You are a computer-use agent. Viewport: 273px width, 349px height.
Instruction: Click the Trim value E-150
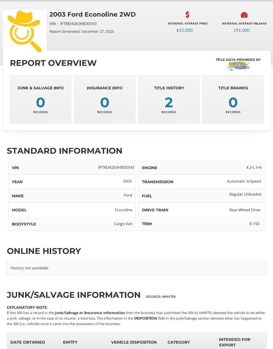tap(254, 224)
